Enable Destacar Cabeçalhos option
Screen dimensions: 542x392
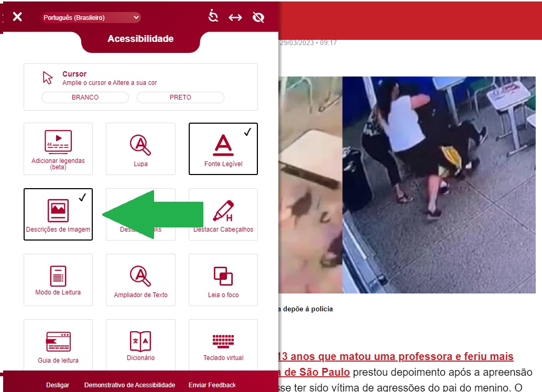(x=223, y=214)
